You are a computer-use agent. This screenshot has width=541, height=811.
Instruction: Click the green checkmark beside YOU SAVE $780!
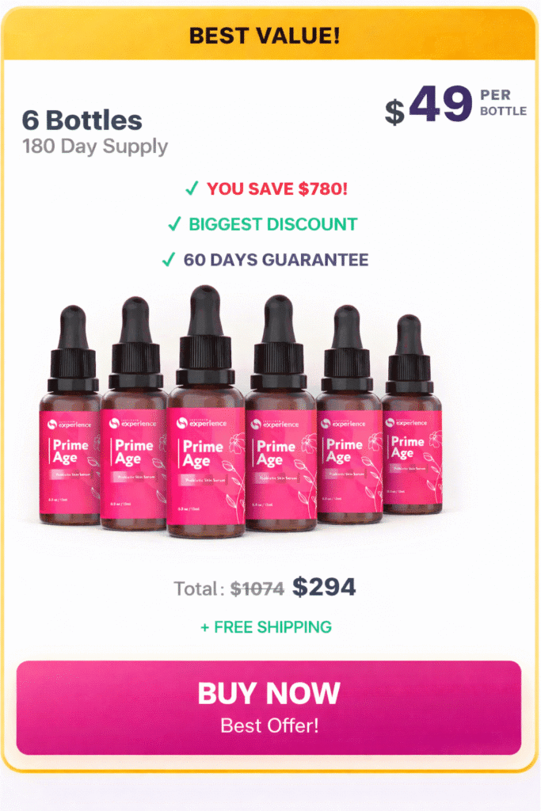point(192,188)
